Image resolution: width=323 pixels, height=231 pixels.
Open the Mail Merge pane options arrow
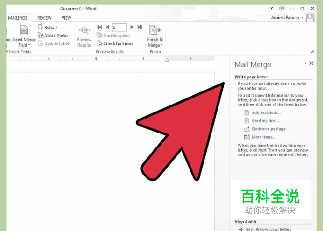pos(305,63)
